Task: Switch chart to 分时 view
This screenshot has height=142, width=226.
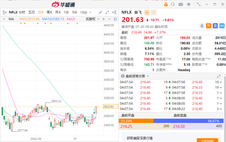Action: pos(22,12)
